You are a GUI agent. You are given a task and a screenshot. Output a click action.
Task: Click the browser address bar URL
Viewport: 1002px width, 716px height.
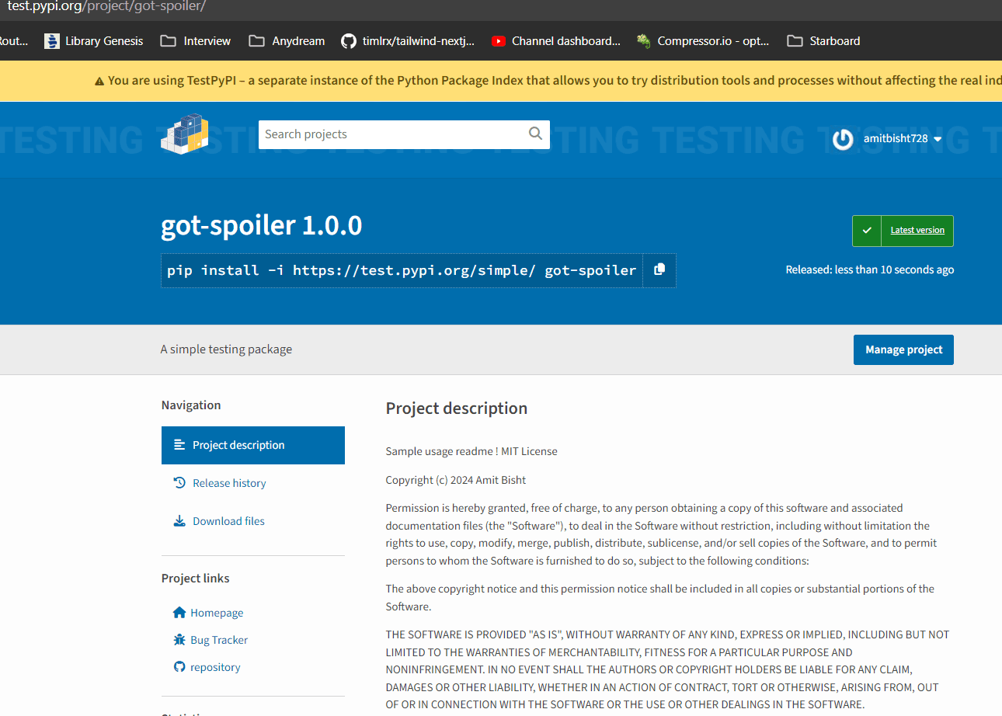[x=106, y=7]
